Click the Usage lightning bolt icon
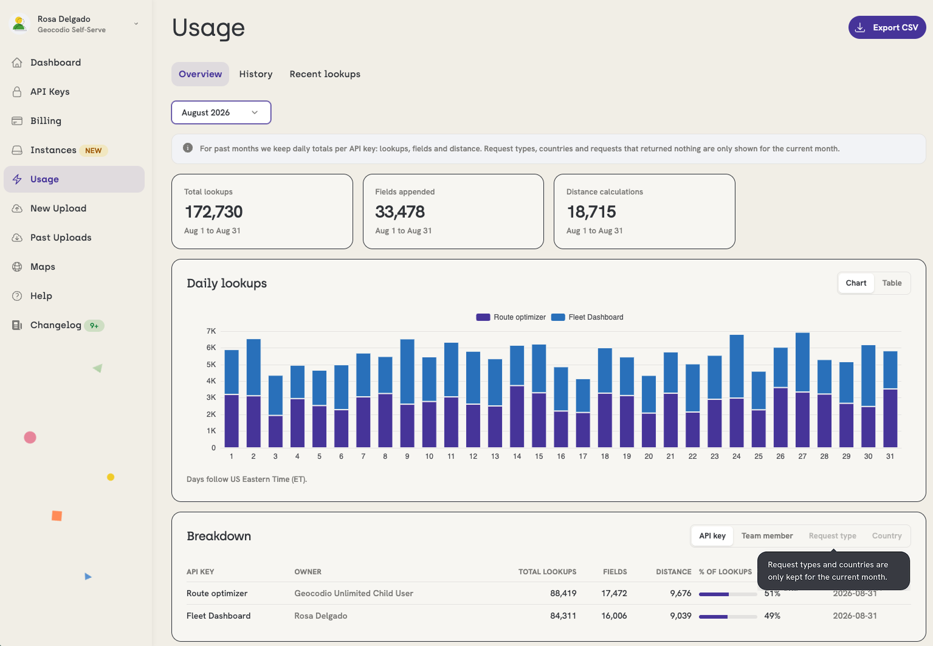 click(17, 179)
